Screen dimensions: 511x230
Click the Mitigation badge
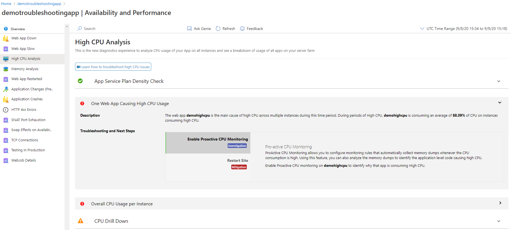click(239, 167)
